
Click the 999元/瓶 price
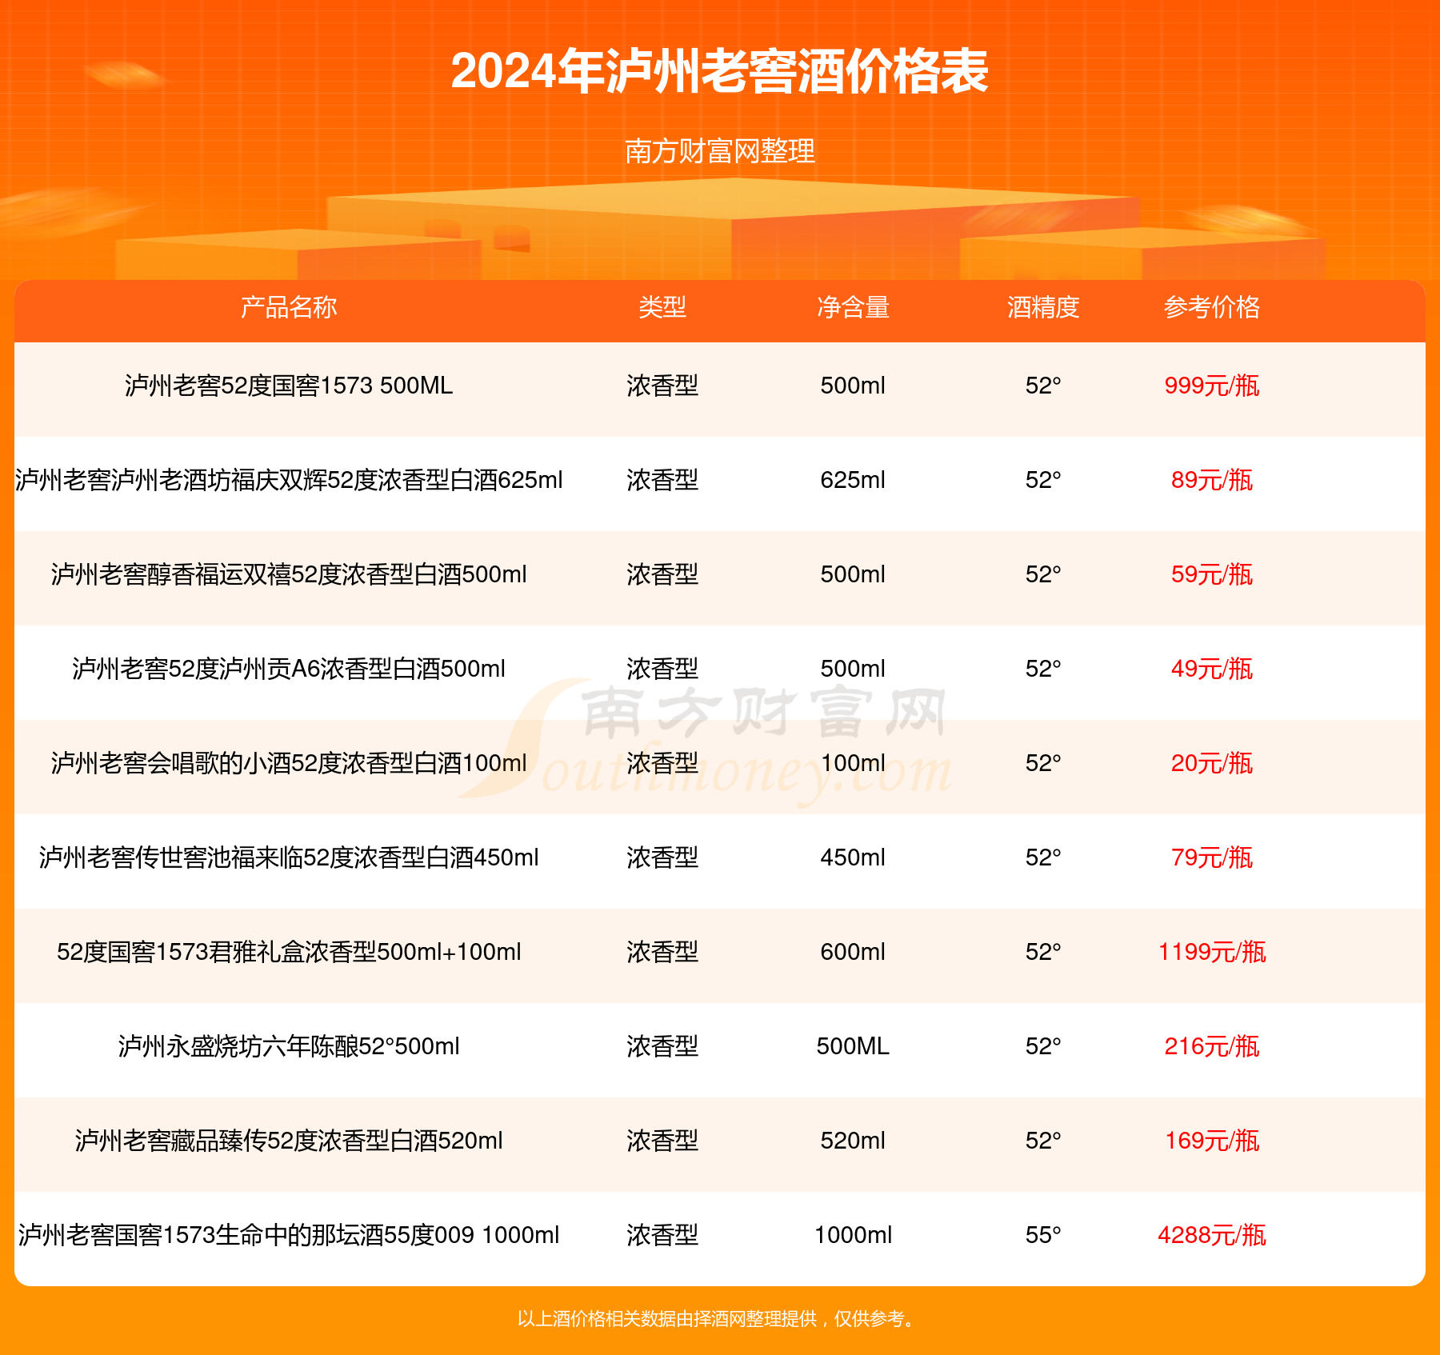tap(1212, 386)
